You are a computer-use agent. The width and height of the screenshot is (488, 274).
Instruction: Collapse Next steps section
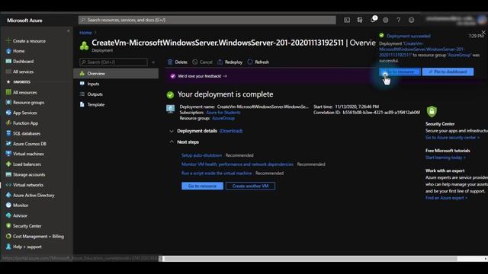172,142
